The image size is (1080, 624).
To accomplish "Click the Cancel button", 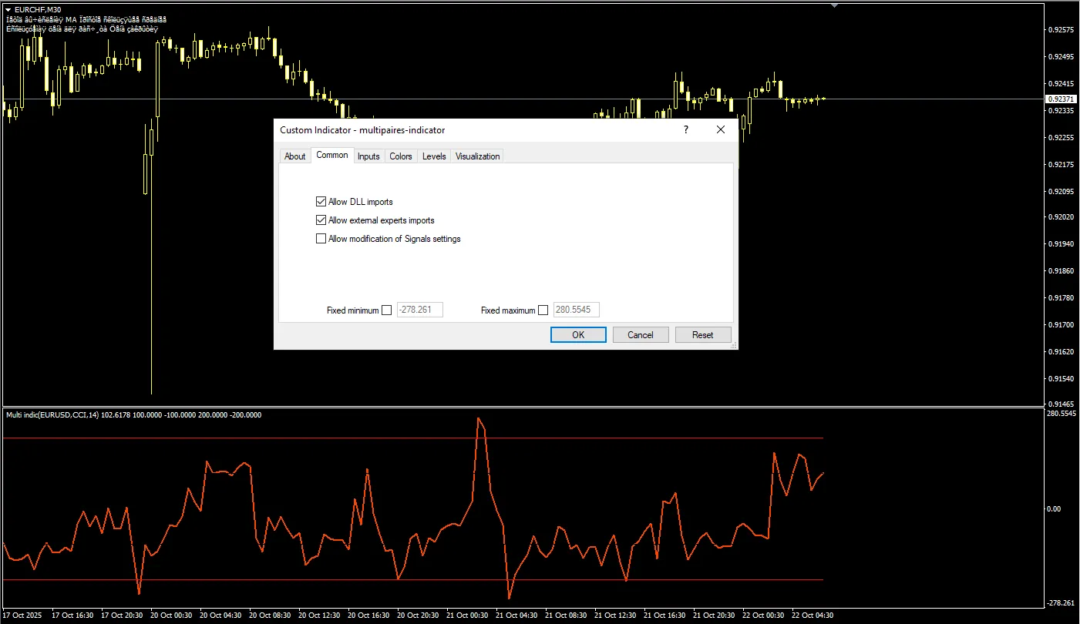I will click(641, 335).
